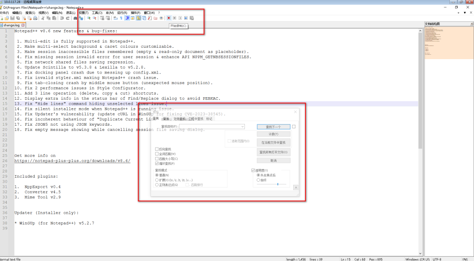This screenshot has width=474, height=261.
Task: Click the 计数(T) button
Action: [x=273, y=134]
